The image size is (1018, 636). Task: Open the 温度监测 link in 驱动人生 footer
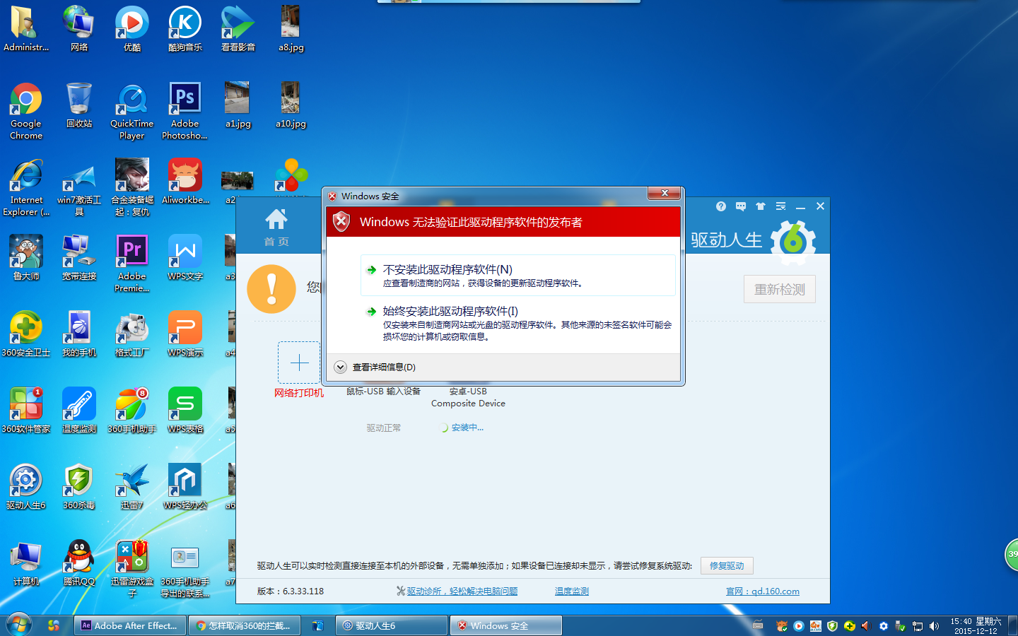pyautogui.click(x=571, y=591)
